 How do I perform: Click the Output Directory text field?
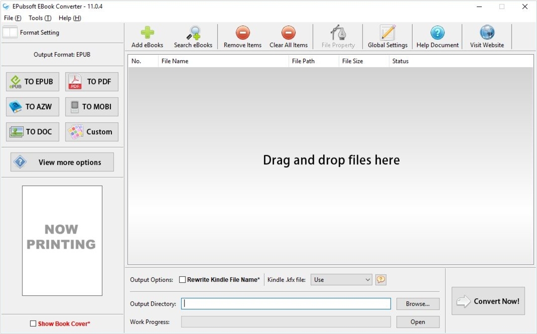(286, 304)
